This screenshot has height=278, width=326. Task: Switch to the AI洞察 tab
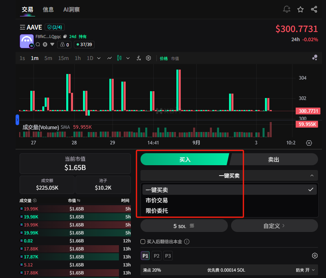(x=72, y=9)
